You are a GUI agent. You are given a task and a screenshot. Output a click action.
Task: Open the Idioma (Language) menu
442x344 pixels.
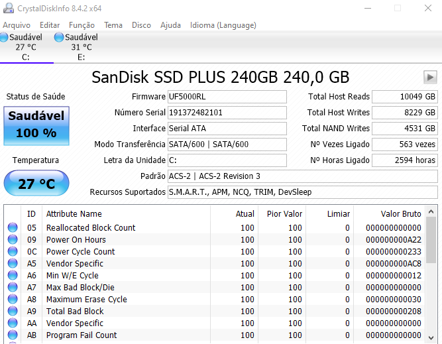(x=223, y=25)
